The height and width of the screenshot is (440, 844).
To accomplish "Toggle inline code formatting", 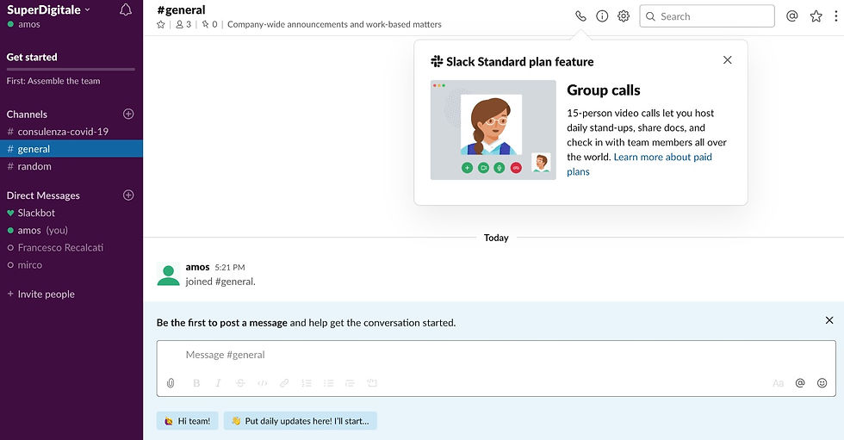I will tap(262, 383).
